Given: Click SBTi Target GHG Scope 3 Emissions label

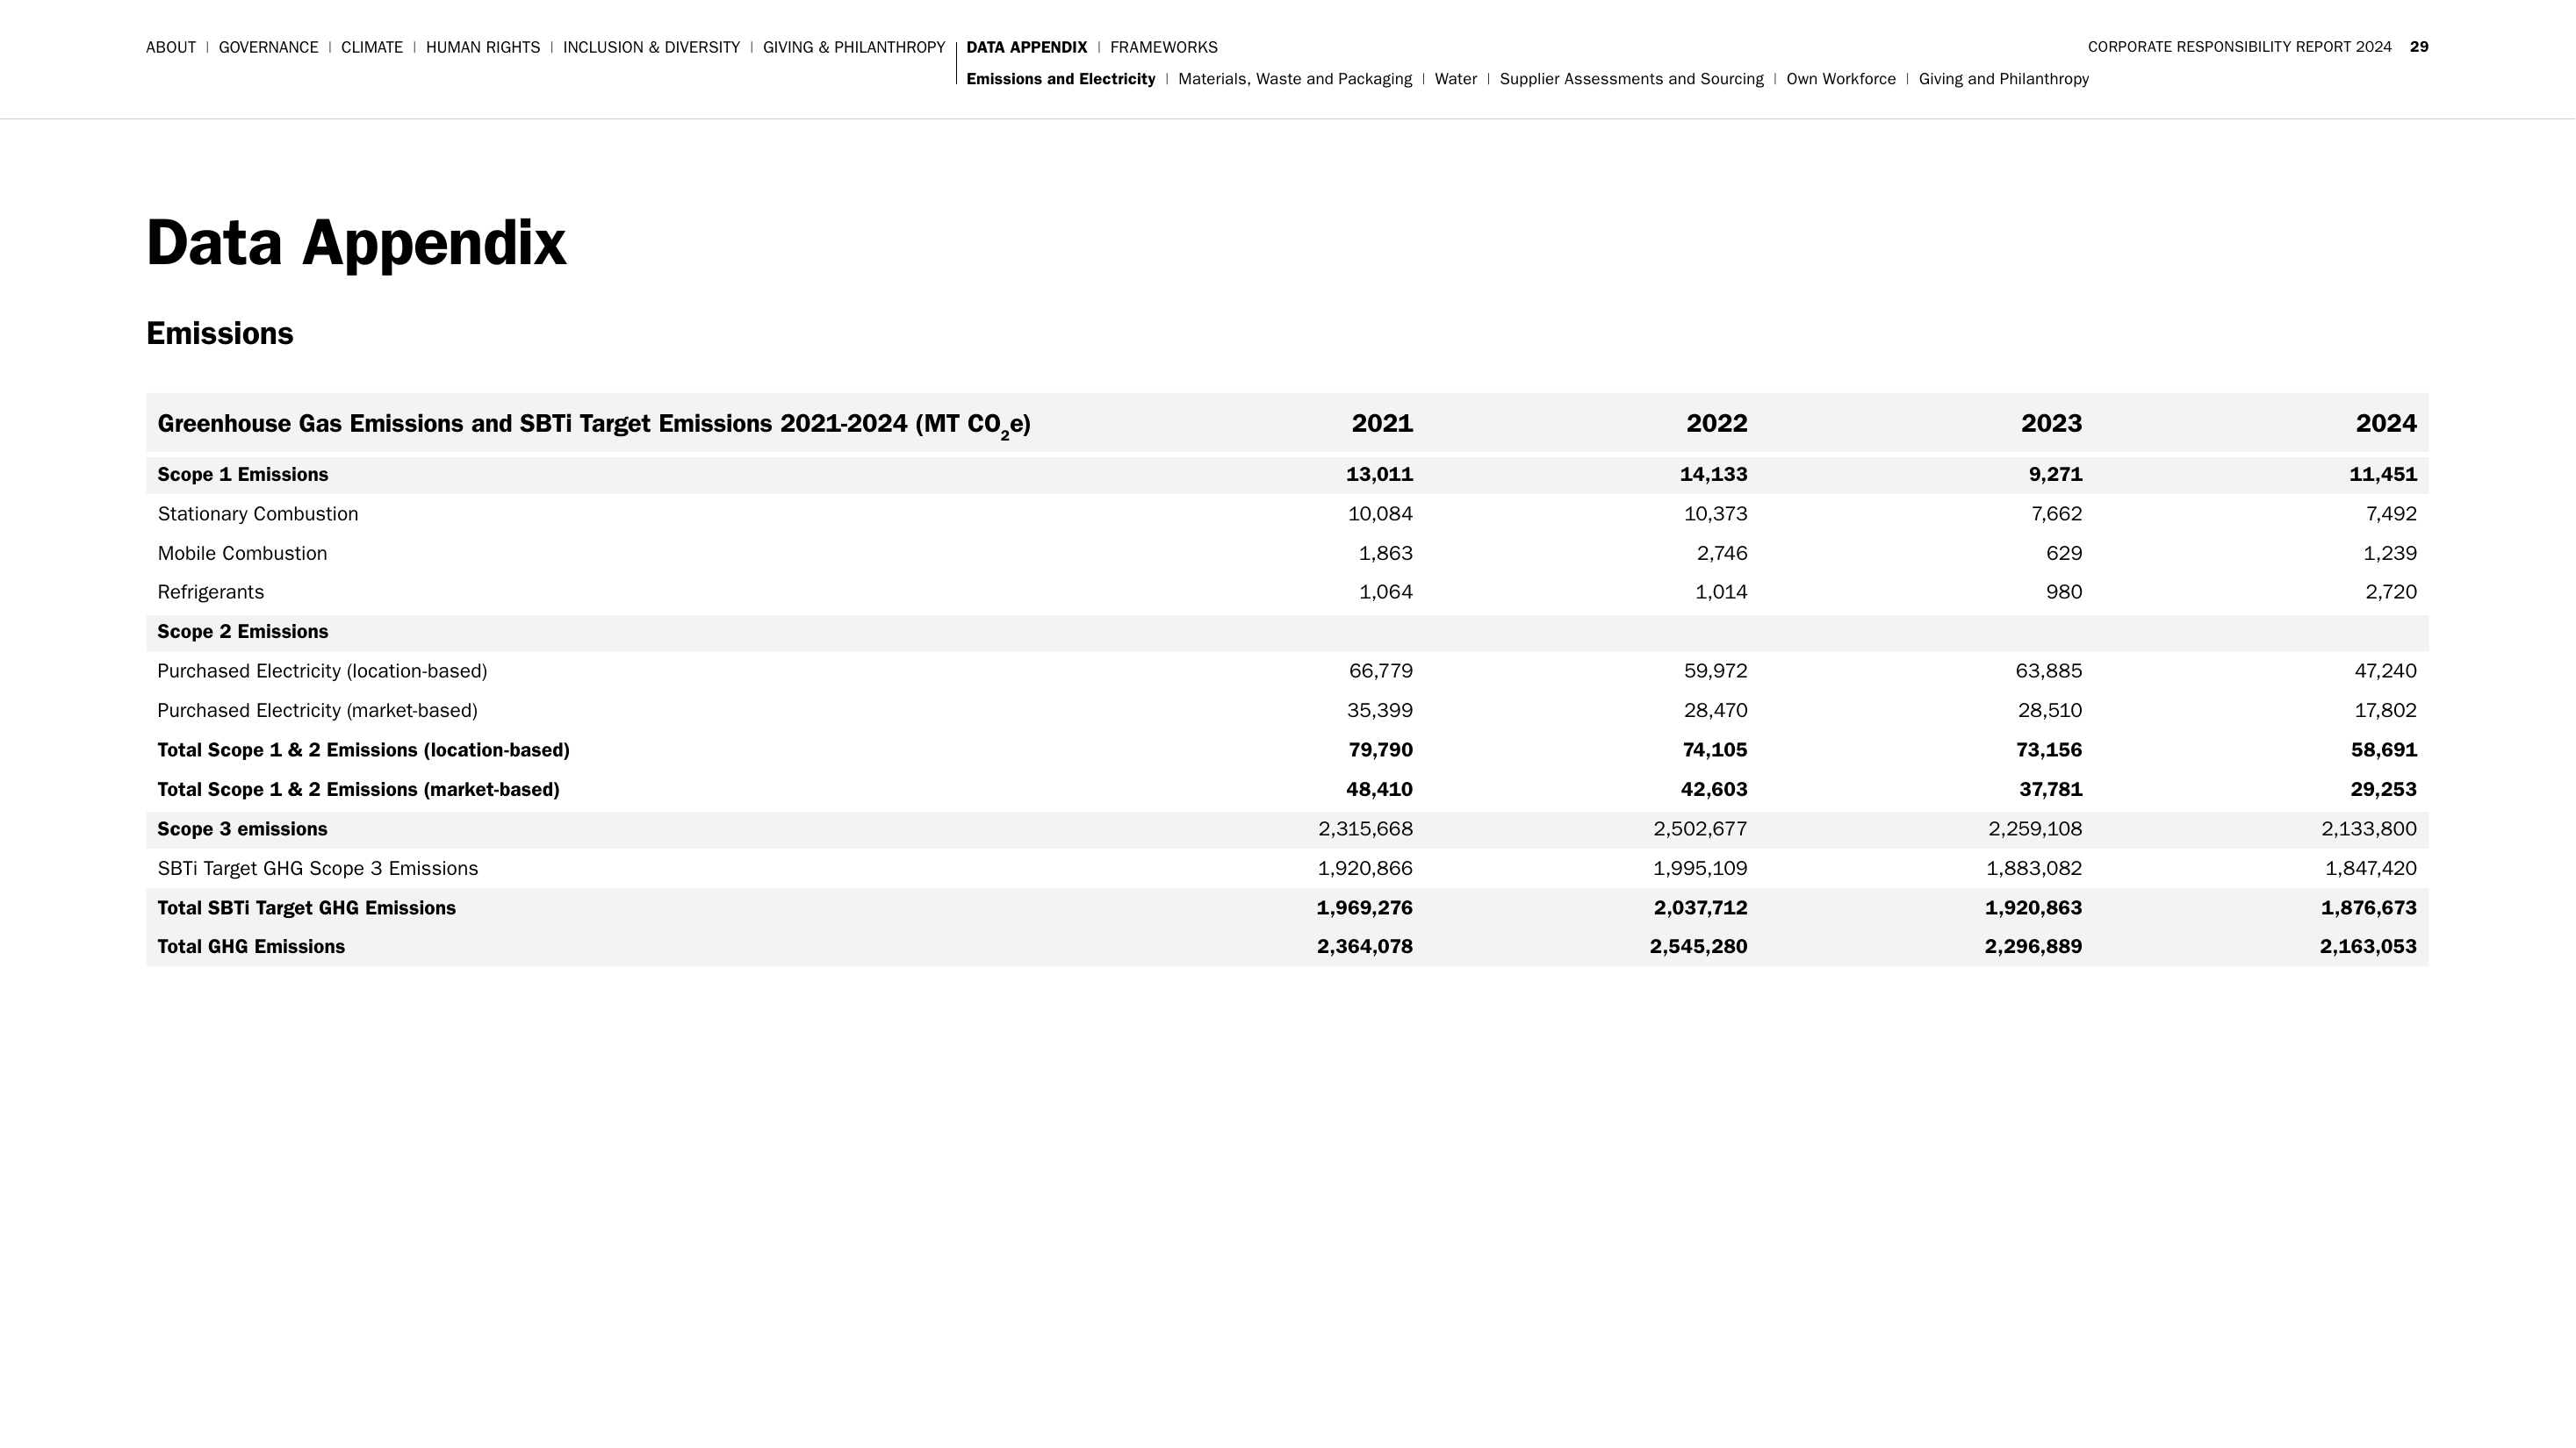Looking at the screenshot, I should click(318, 869).
